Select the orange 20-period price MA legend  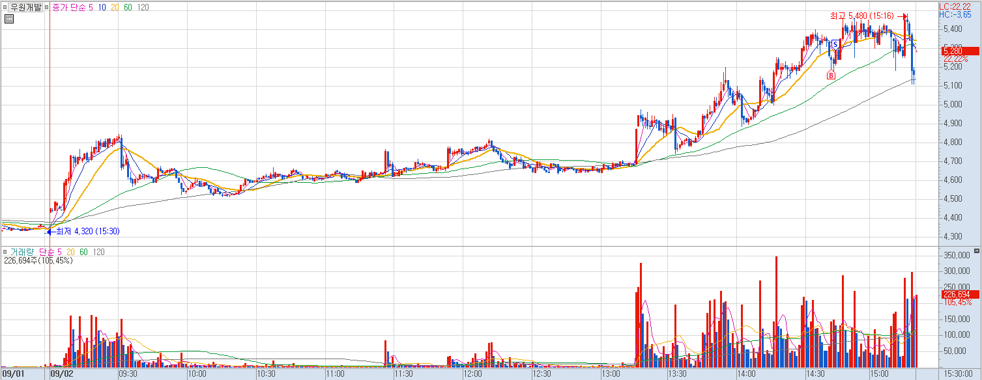tap(115, 7)
